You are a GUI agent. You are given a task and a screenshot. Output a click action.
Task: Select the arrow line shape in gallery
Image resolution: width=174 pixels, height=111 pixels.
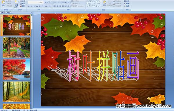click(94, 1)
